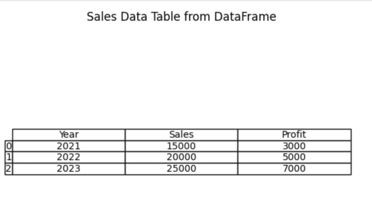
Task: Click the cell containing year 2023
Action: click(69, 169)
